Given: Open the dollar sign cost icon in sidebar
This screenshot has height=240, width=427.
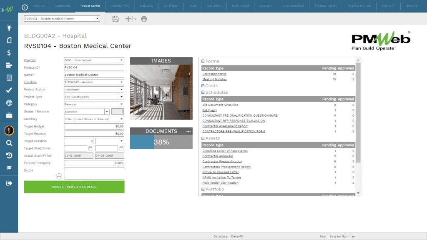Looking at the screenshot, I should coord(9,53).
